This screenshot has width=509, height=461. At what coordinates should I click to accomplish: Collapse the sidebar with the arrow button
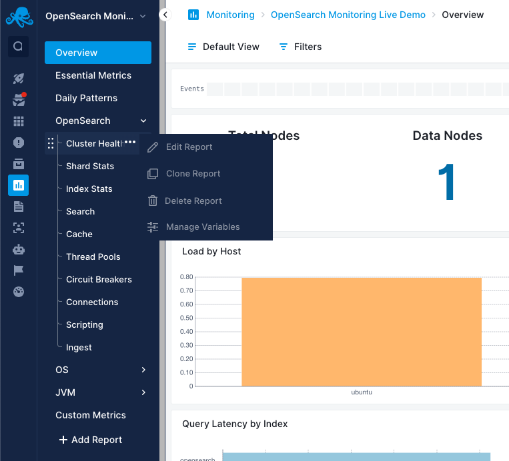[x=165, y=15]
